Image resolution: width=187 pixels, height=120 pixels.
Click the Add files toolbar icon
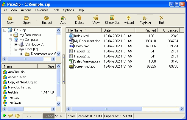[63, 18]
